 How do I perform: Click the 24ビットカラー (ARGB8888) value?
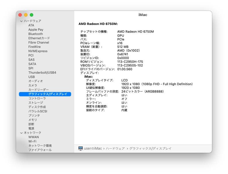pos(143,91)
